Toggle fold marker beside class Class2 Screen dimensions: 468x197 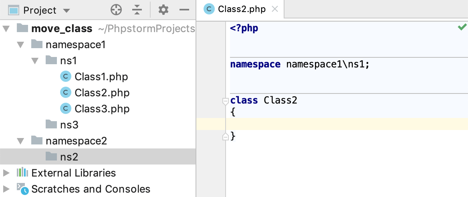click(x=226, y=101)
